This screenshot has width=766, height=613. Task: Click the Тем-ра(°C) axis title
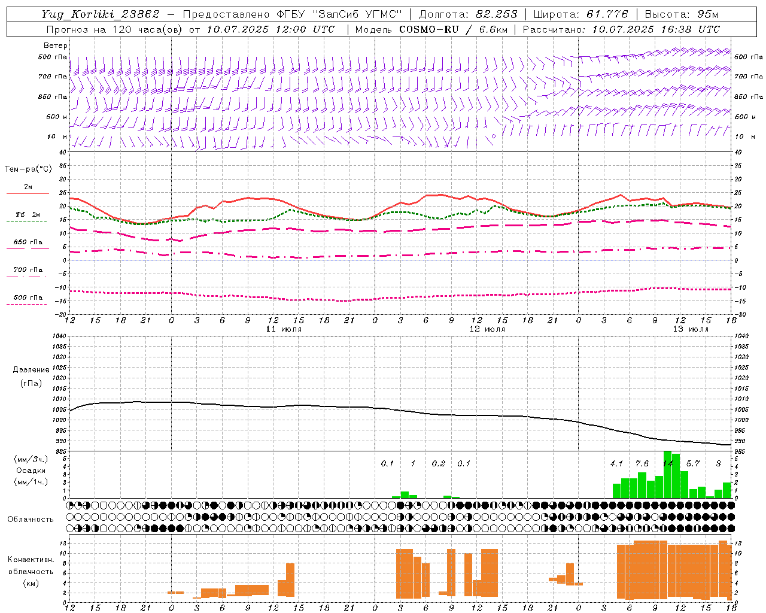(x=28, y=169)
